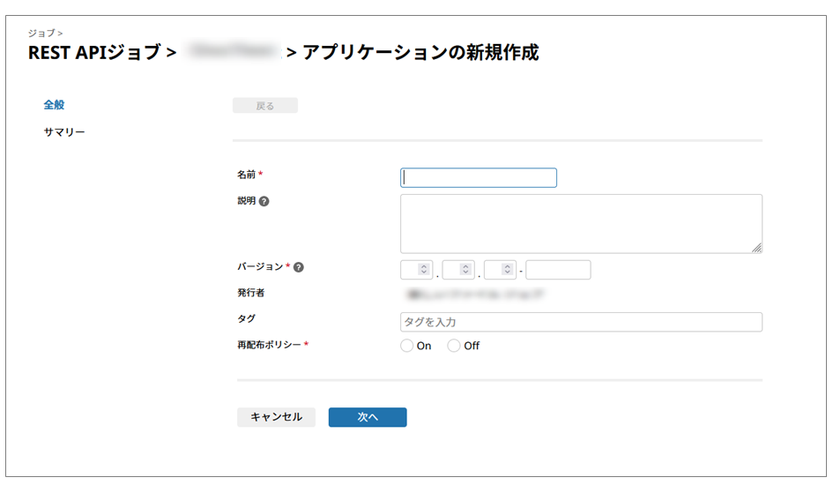Open the 全般 section in sidebar
This screenshot has width=833, height=500.
click(x=54, y=105)
